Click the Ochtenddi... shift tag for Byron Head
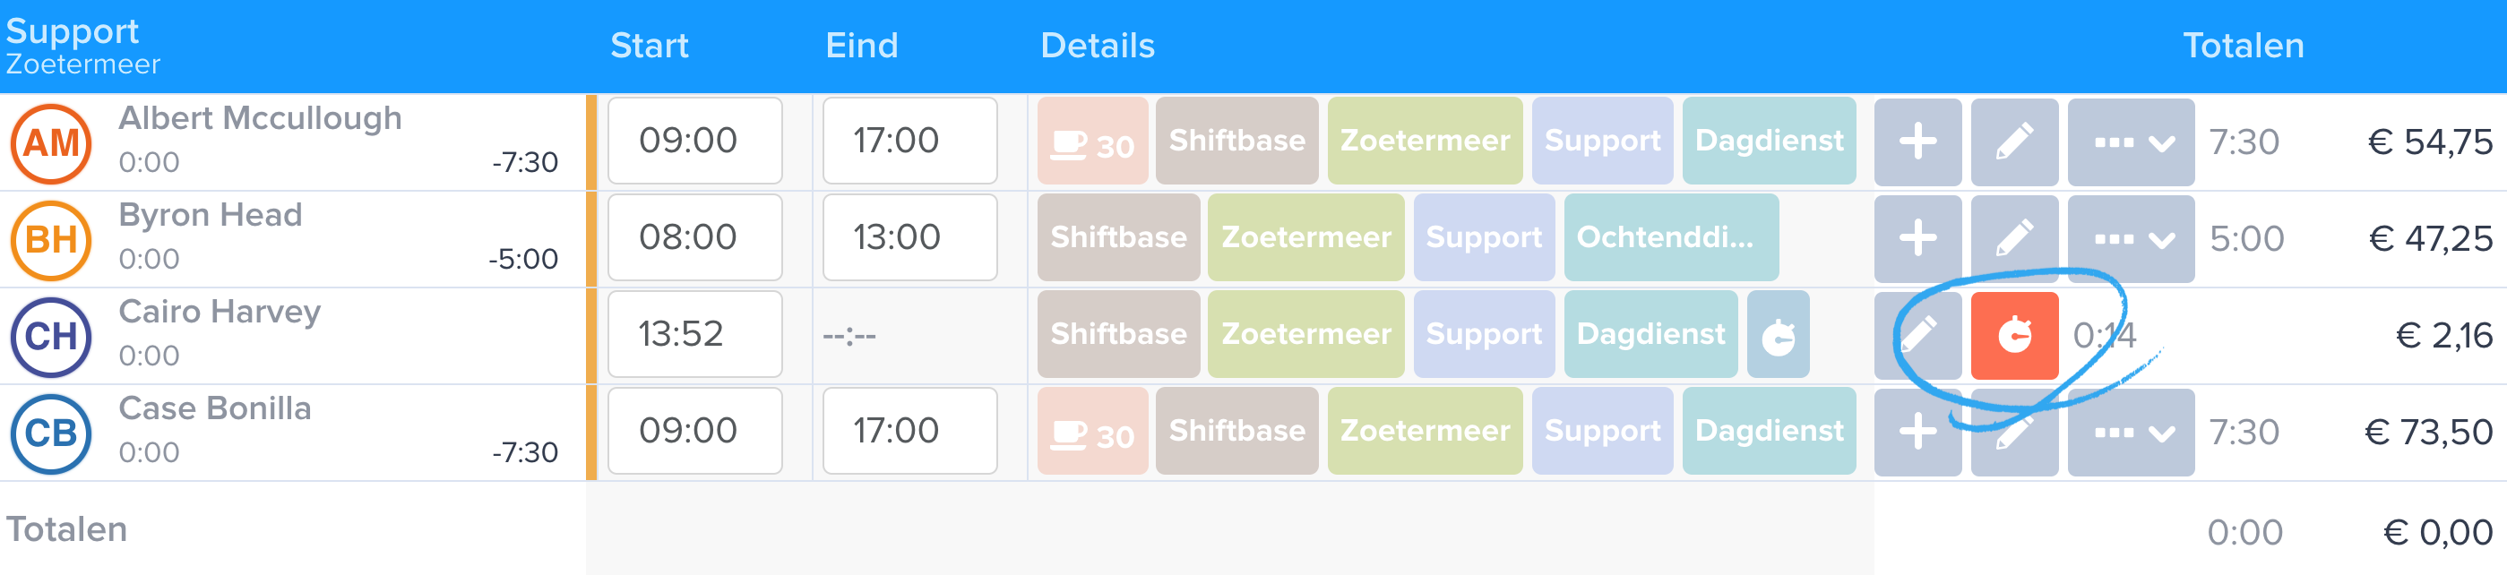2507x575 pixels. 1670,237
